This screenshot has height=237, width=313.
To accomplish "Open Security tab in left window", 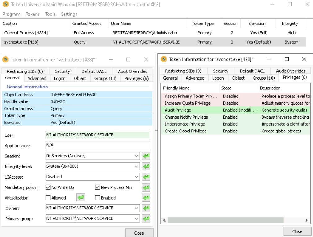I will click(x=62, y=71).
